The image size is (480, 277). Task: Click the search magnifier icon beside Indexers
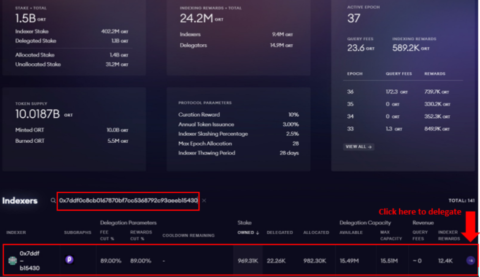click(x=53, y=201)
